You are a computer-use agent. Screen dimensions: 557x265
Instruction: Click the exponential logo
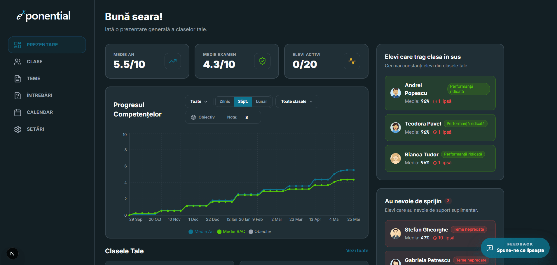click(x=43, y=16)
